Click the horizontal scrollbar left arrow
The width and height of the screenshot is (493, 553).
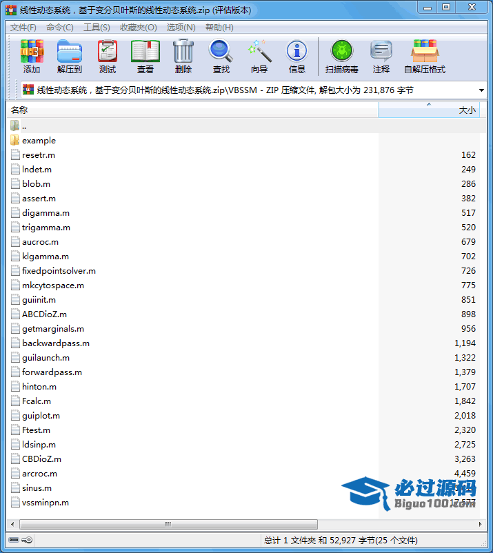pos(12,524)
